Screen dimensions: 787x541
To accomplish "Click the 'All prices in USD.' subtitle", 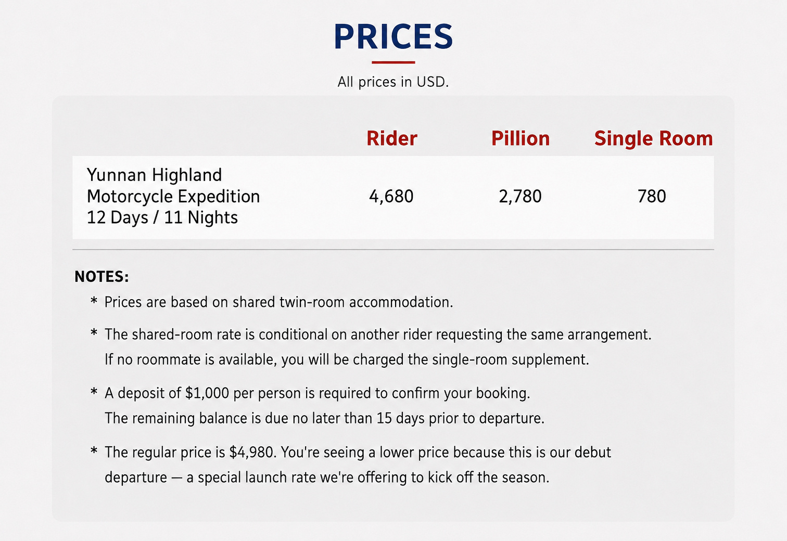I will (393, 82).
